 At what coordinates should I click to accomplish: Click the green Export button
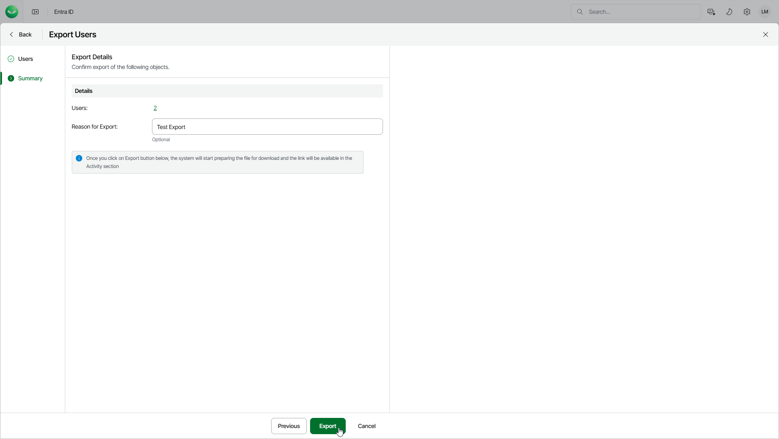tap(327, 426)
